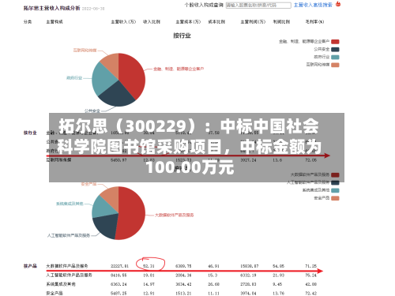The height and width of the screenshot is (296, 395).
Task: Click the 按产品 category label in table
Action: click(x=30, y=266)
